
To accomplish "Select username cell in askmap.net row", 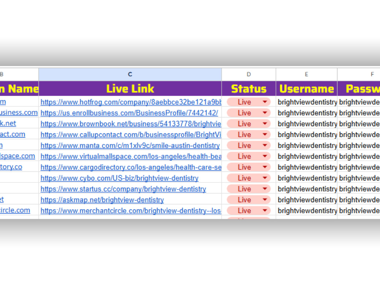I will click(x=306, y=200).
